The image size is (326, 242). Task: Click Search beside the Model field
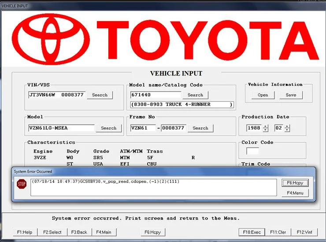pos(108,128)
